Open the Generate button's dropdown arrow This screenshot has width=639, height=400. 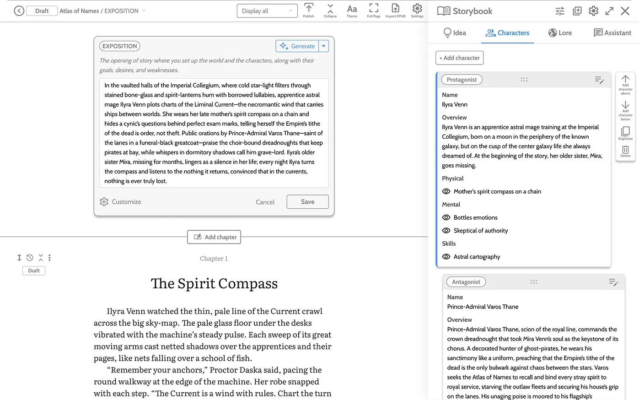click(324, 46)
